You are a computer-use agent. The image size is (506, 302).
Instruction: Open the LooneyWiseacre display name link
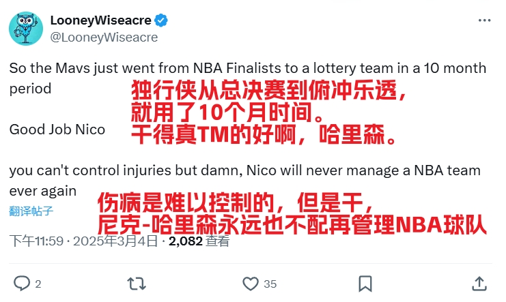(x=102, y=21)
